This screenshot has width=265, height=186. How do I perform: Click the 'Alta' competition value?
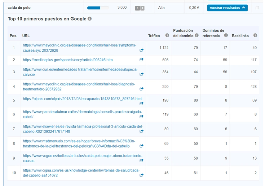161,8
